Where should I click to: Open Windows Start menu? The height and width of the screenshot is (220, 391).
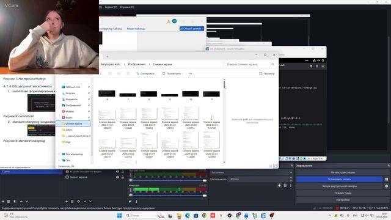click(120, 216)
